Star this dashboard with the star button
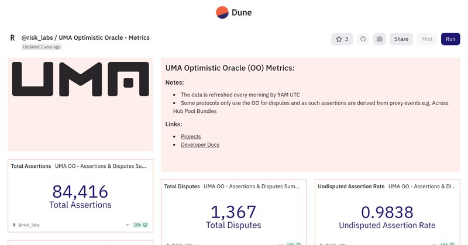Image resolution: width=468 pixels, height=245 pixels. [x=342, y=39]
